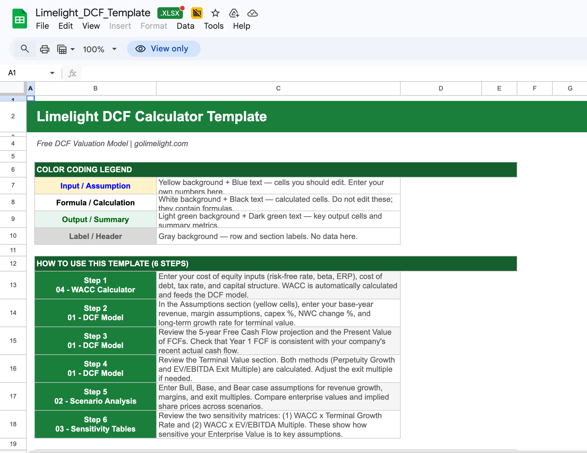
Task: Click the add to Drive icon
Action: click(234, 13)
